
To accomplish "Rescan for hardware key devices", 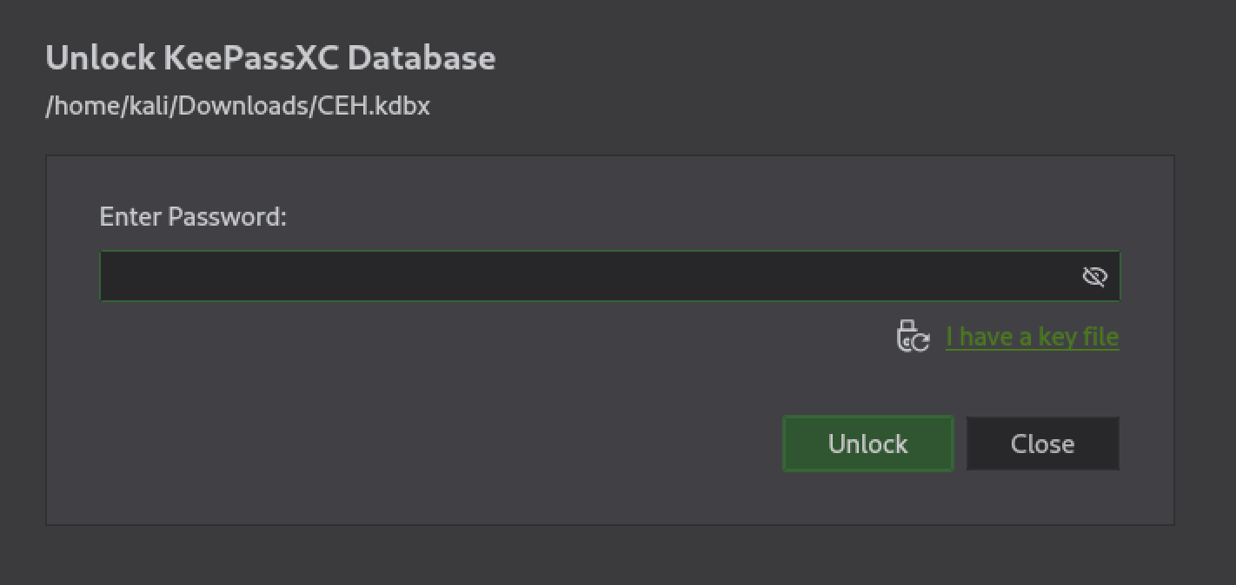I will [913, 336].
